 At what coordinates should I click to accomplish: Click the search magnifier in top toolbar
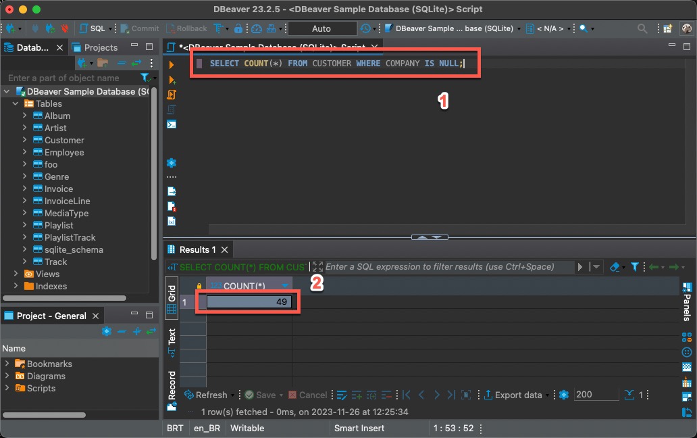(x=642, y=28)
